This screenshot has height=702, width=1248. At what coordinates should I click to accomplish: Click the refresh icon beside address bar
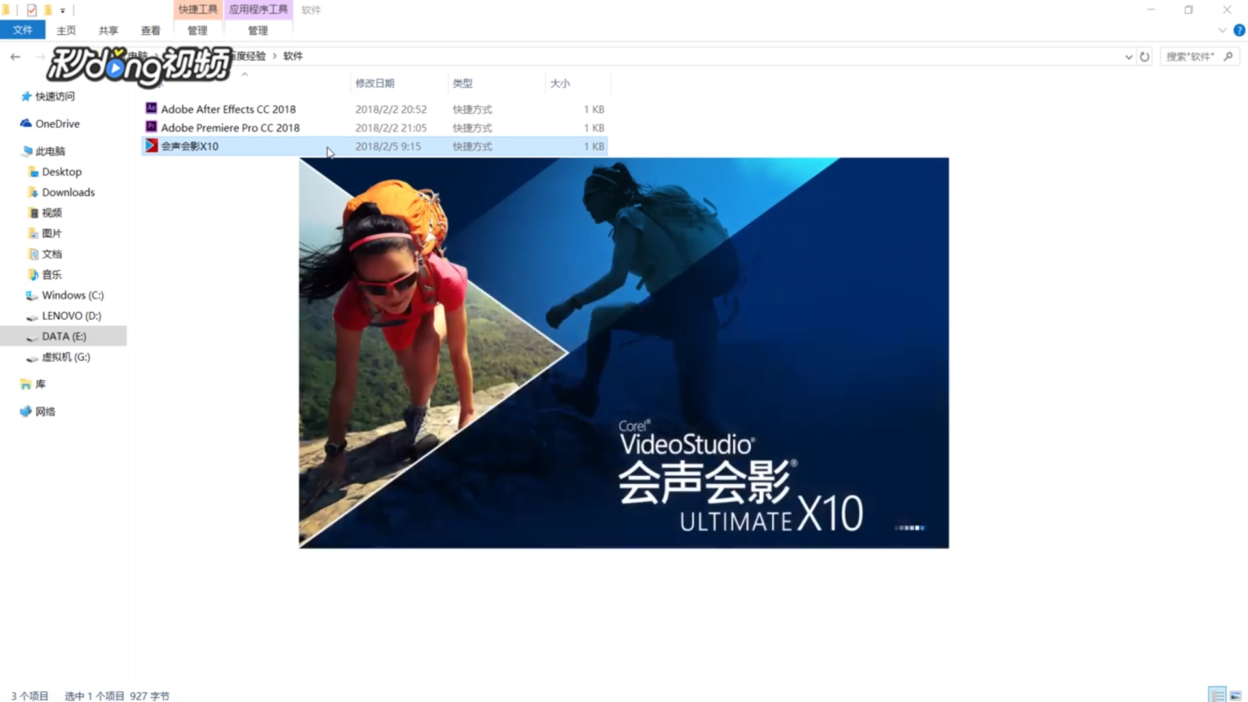click(x=1145, y=57)
